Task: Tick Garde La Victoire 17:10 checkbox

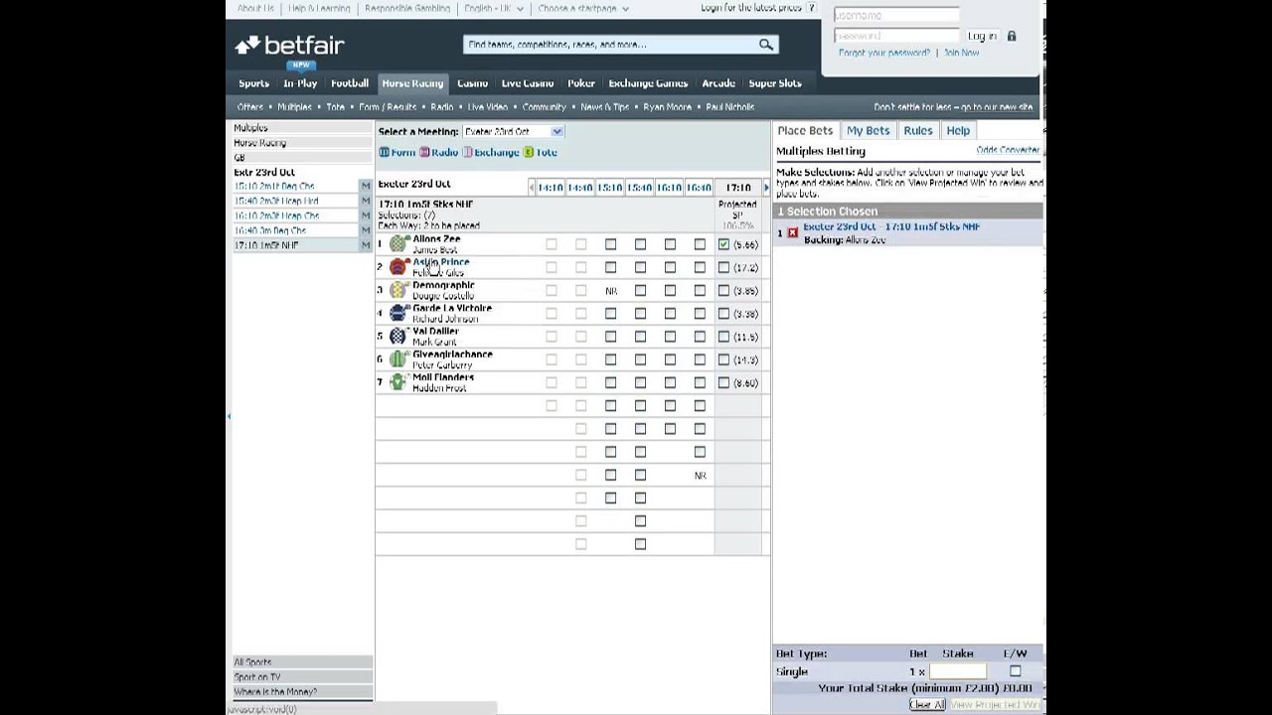Action: (723, 313)
